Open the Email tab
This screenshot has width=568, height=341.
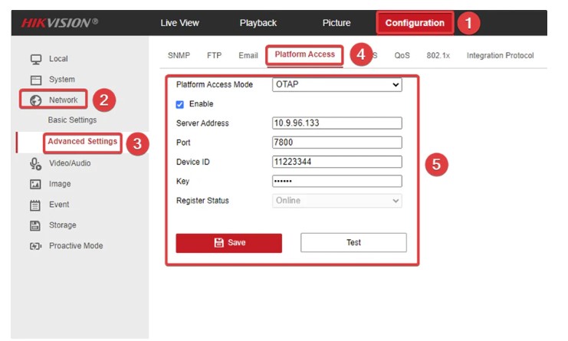(x=248, y=55)
